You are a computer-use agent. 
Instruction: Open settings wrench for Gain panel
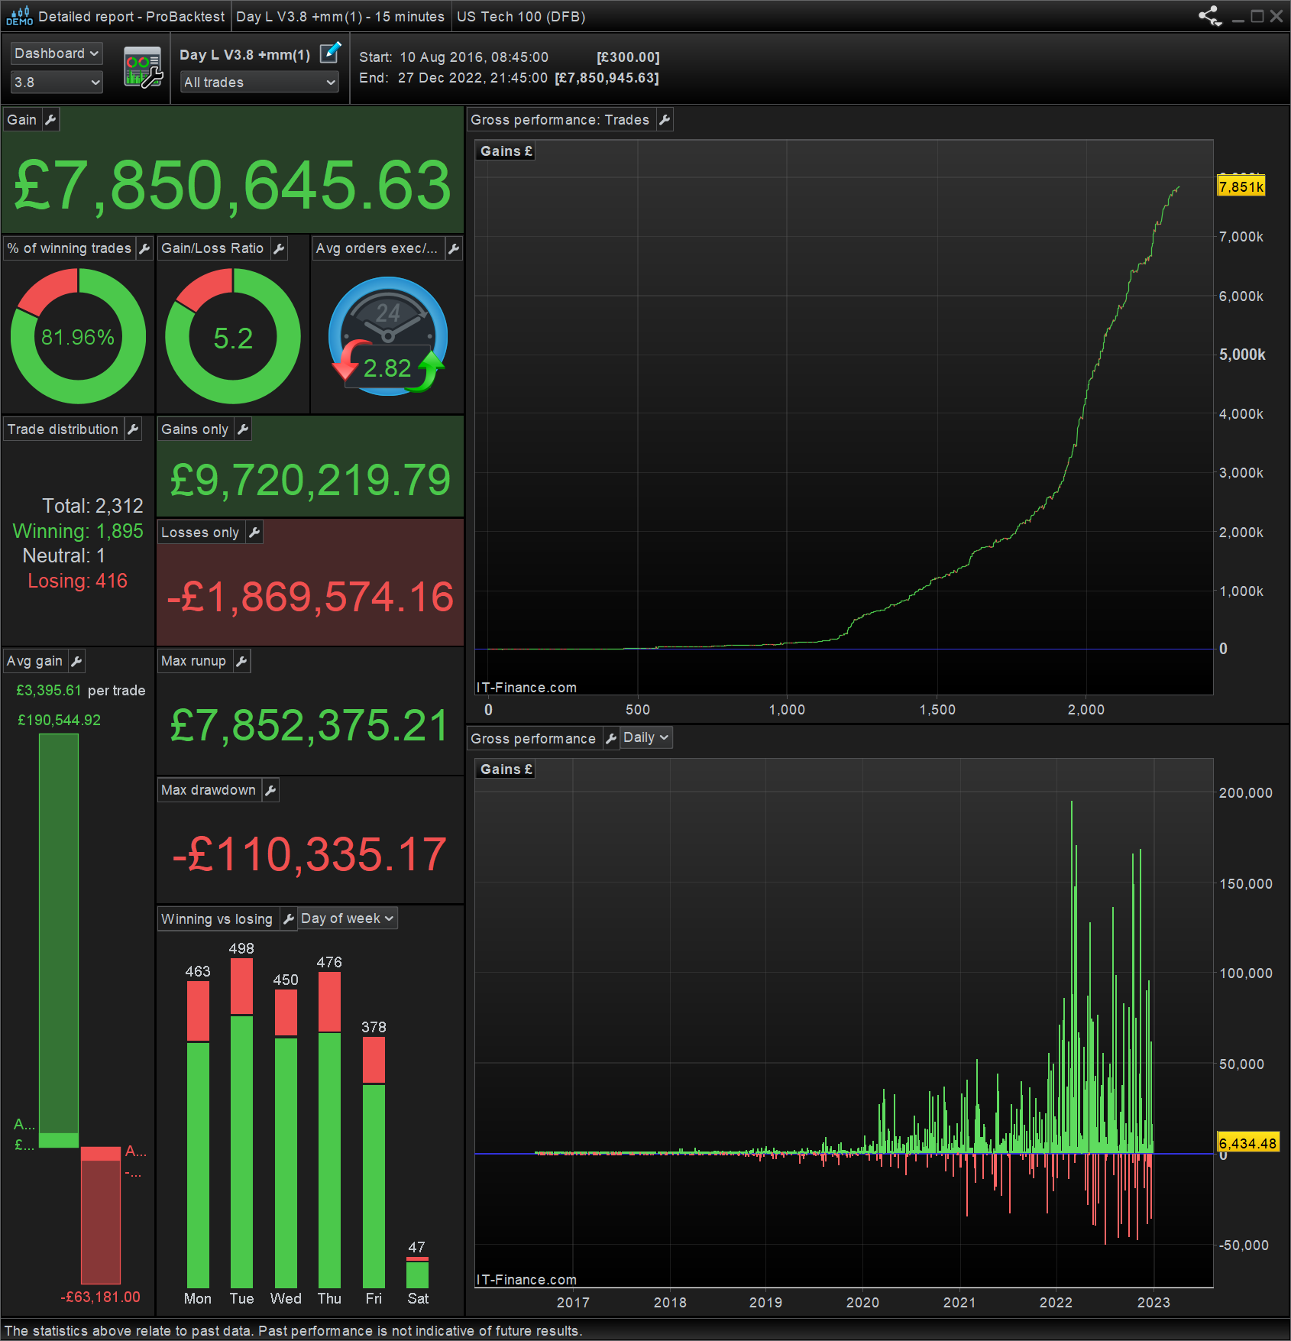click(50, 120)
